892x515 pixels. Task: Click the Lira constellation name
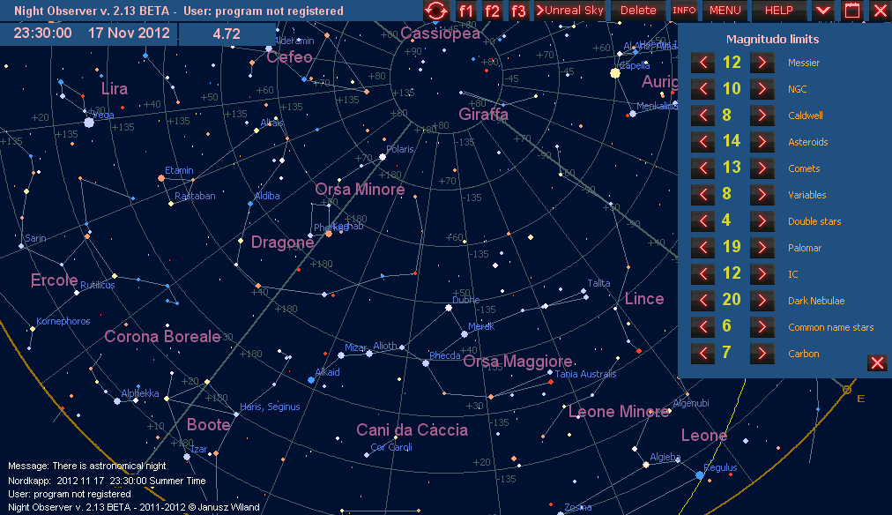pyautogui.click(x=115, y=88)
